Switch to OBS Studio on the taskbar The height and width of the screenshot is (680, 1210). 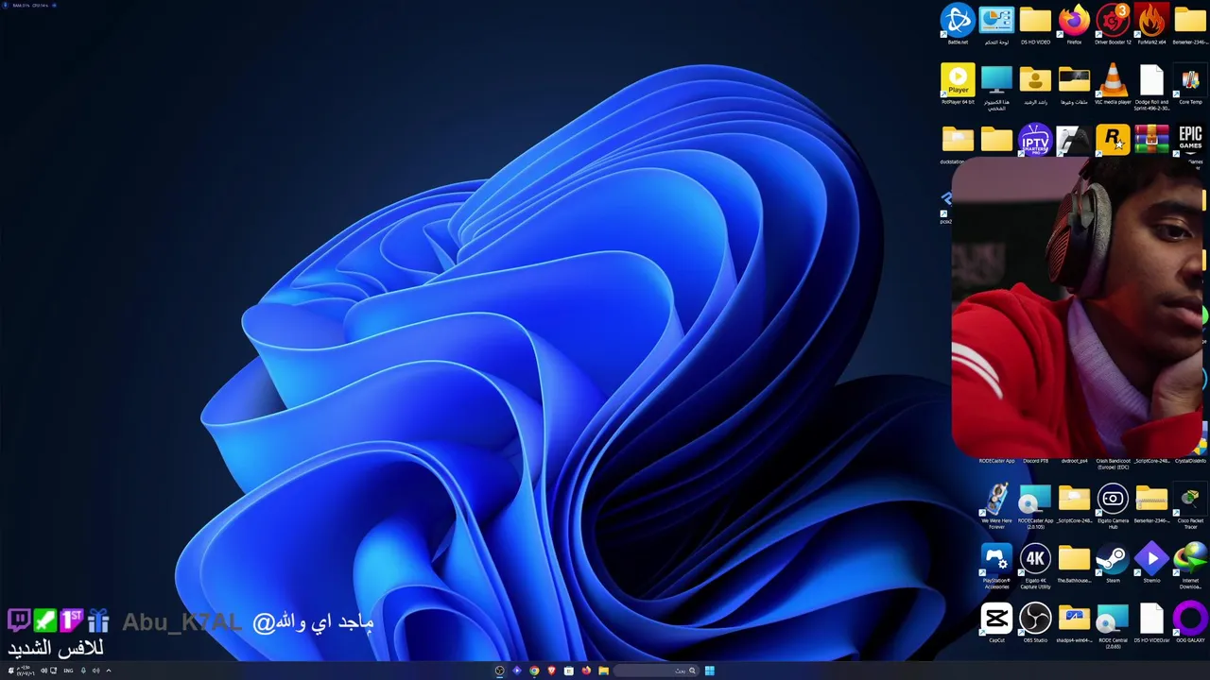(x=500, y=671)
